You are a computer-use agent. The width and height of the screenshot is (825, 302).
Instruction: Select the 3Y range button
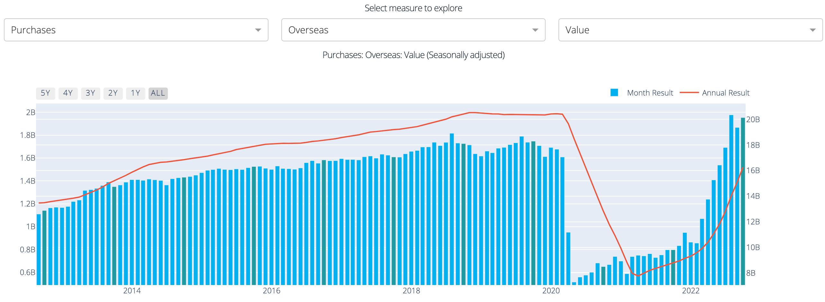(91, 93)
